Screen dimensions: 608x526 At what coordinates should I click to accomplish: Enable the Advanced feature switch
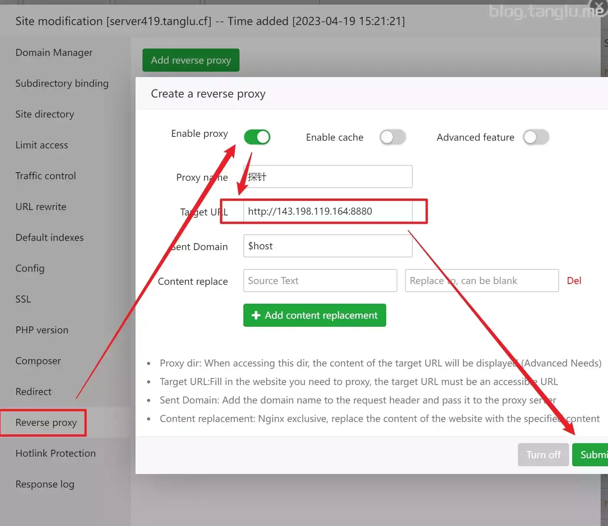(x=536, y=137)
